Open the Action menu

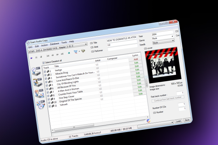coord(45,45)
